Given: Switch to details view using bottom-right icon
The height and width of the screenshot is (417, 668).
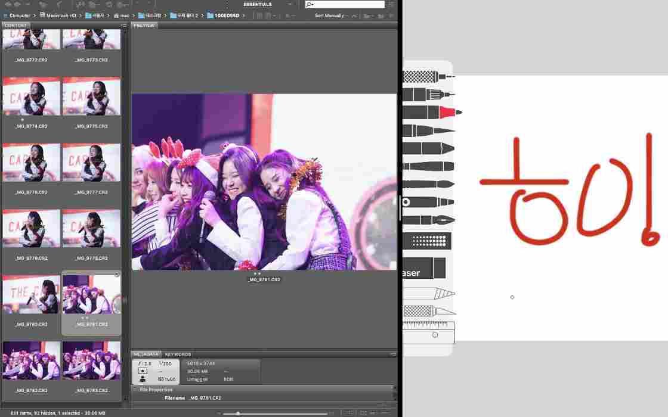Looking at the screenshot, I should coord(349,412).
